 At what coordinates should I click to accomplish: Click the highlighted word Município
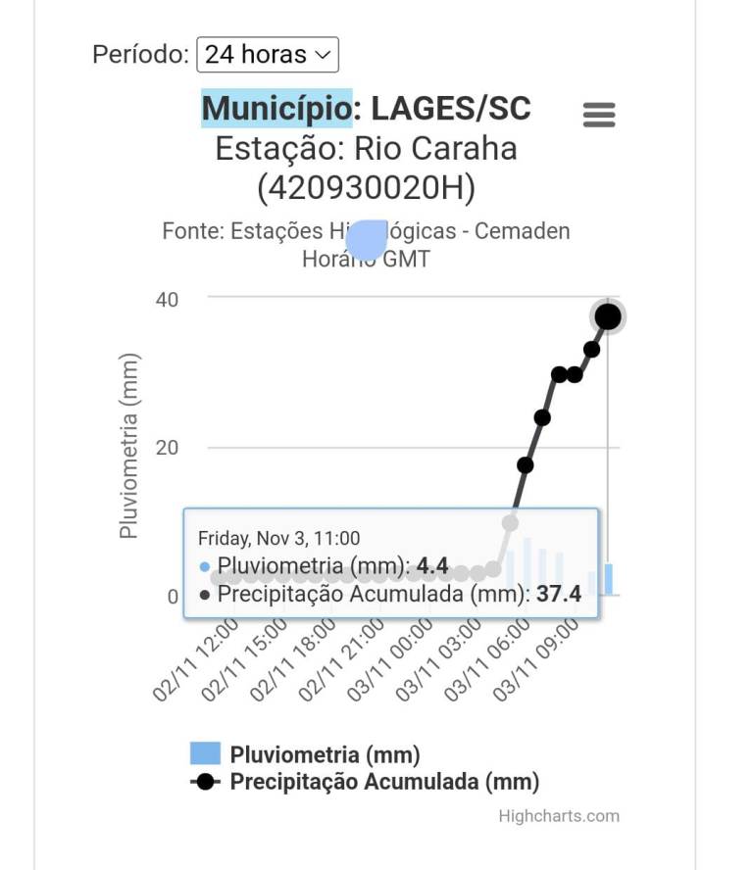tap(276, 108)
